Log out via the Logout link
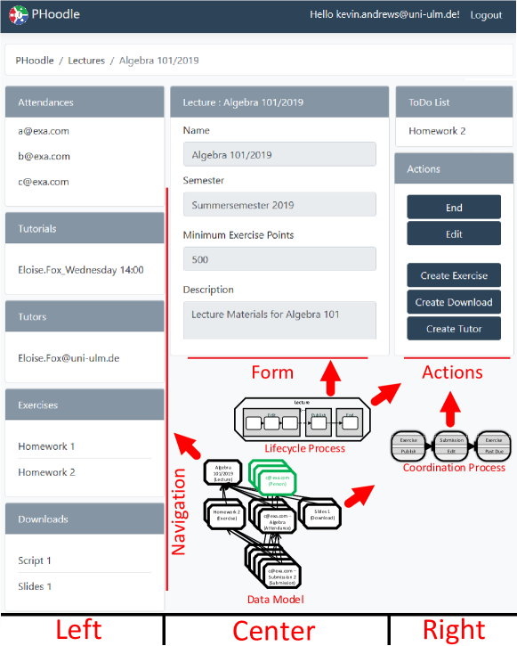The width and height of the screenshot is (517, 646). [x=486, y=15]
